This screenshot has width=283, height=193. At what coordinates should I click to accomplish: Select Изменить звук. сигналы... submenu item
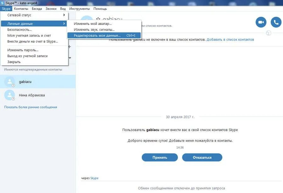point(104,29)
